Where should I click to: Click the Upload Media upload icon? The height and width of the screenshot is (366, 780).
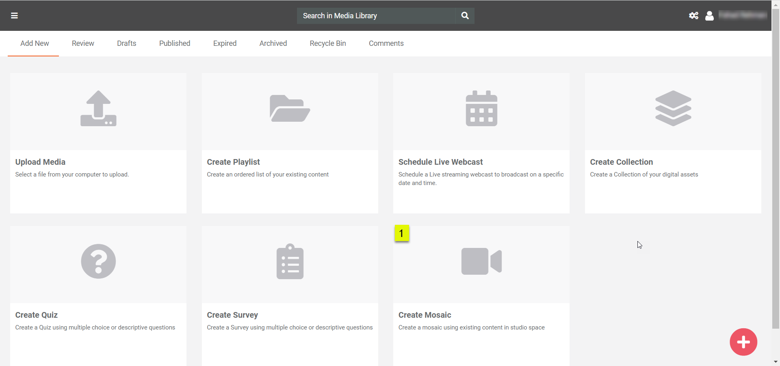pos(98,108)
